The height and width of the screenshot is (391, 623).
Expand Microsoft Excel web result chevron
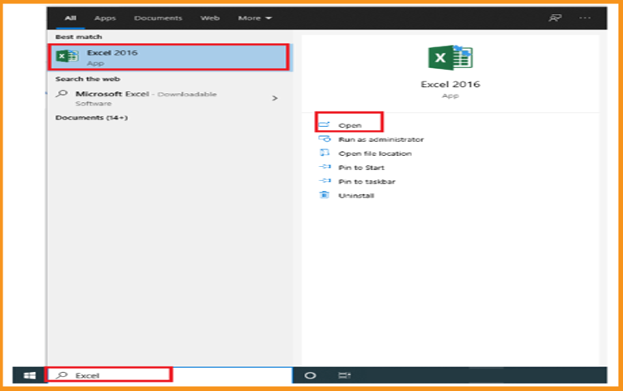click(x=275, y=98)
